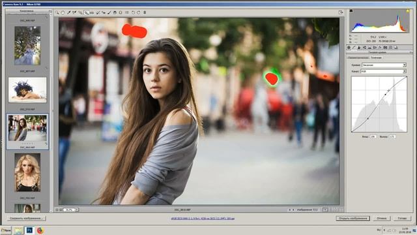Select the blonde woman portrait thumbnail
The width and height of the screenshot is (417, 235).
(x=27, y=172)
